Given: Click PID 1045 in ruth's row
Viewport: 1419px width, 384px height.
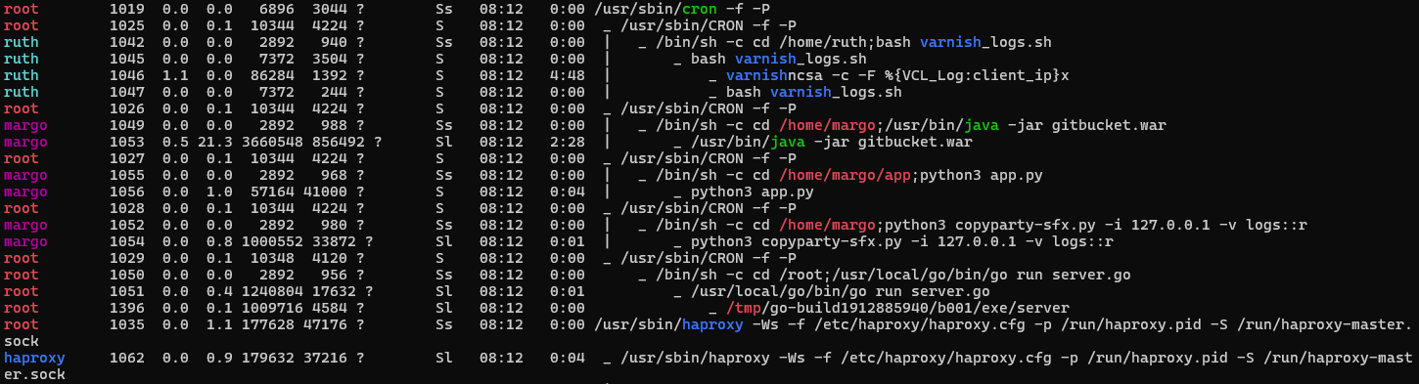Looking at the screenshot, I should click(127, 60).
